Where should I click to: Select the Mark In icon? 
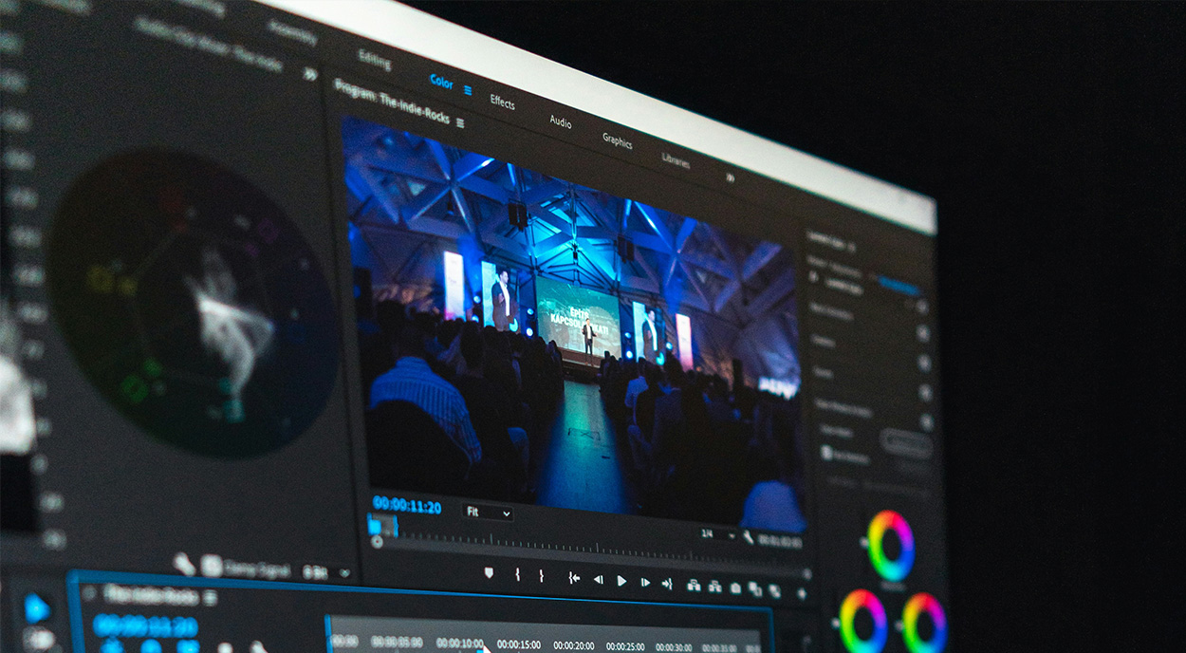click(518, 576)
